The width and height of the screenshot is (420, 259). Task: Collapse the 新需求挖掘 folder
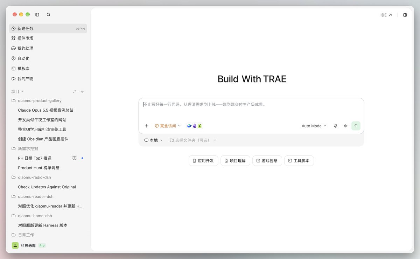tap(48, 148)
